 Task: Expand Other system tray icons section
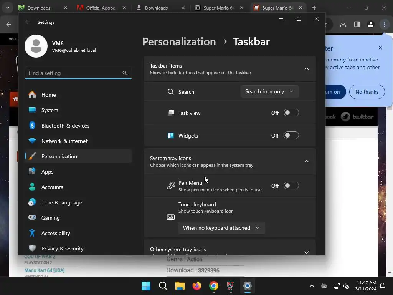point(307,252)
